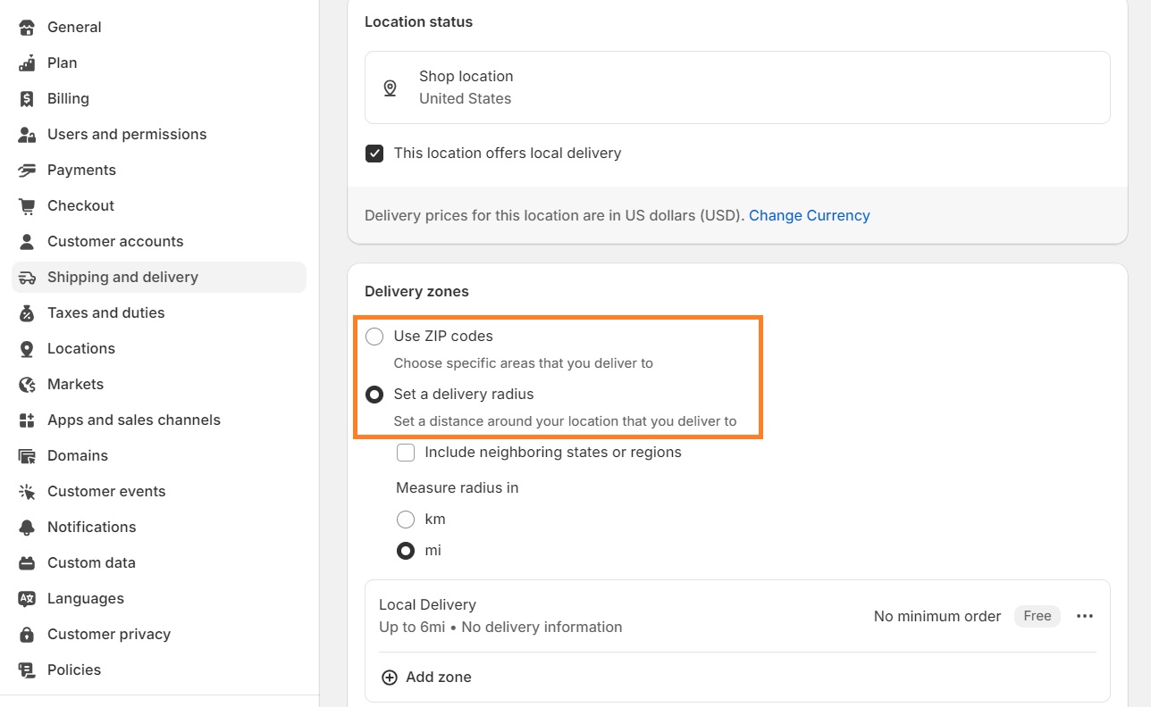Open the Notifications bell icon
1151x707 pixels.
click(26, 527)
